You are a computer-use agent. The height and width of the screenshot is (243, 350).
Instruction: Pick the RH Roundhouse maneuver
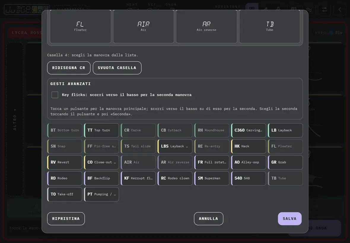(x=212, y=130)
